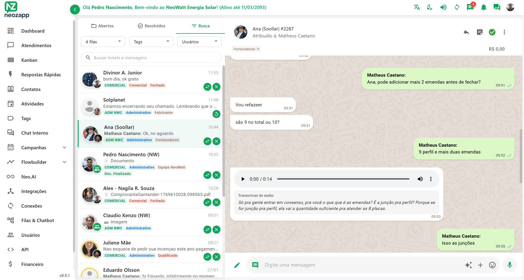Remove the Fornecedores tag filter
Viewport: 524px width, 280px height.
[258, 49]
